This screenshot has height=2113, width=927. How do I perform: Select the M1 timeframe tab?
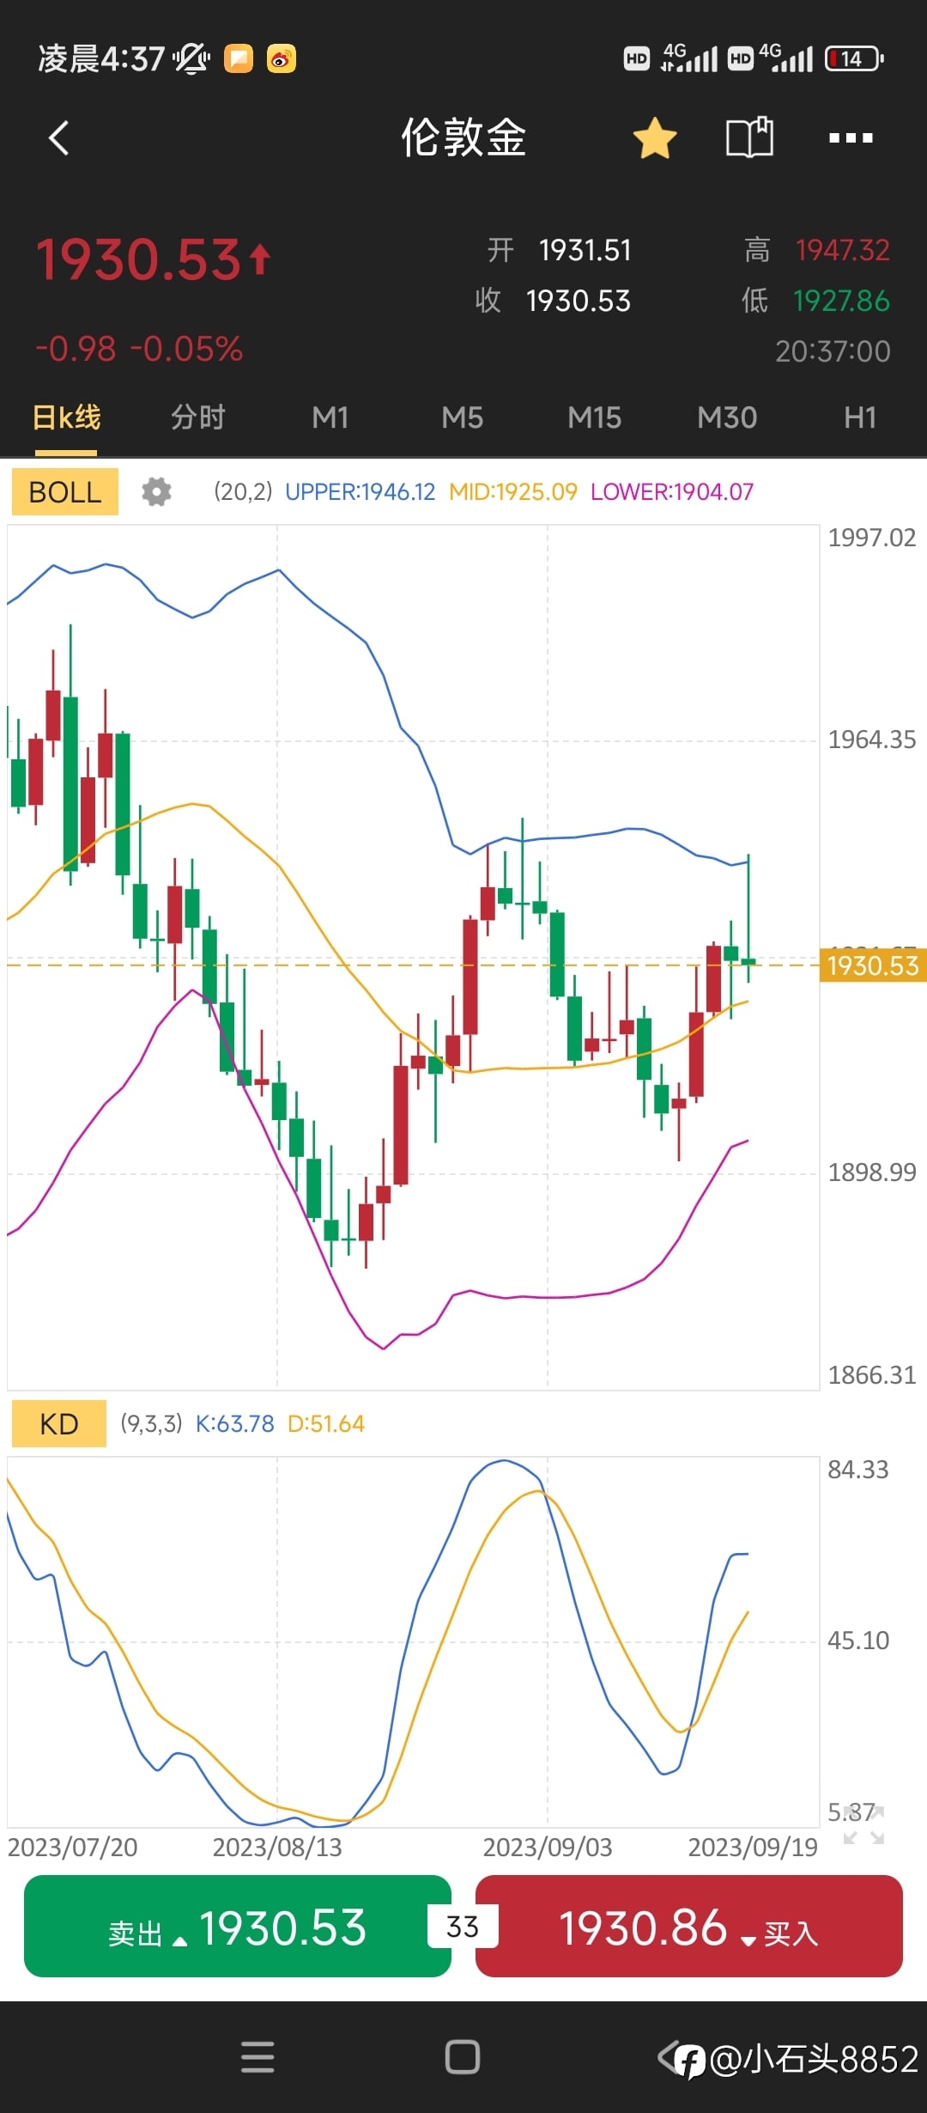point(330,418)
